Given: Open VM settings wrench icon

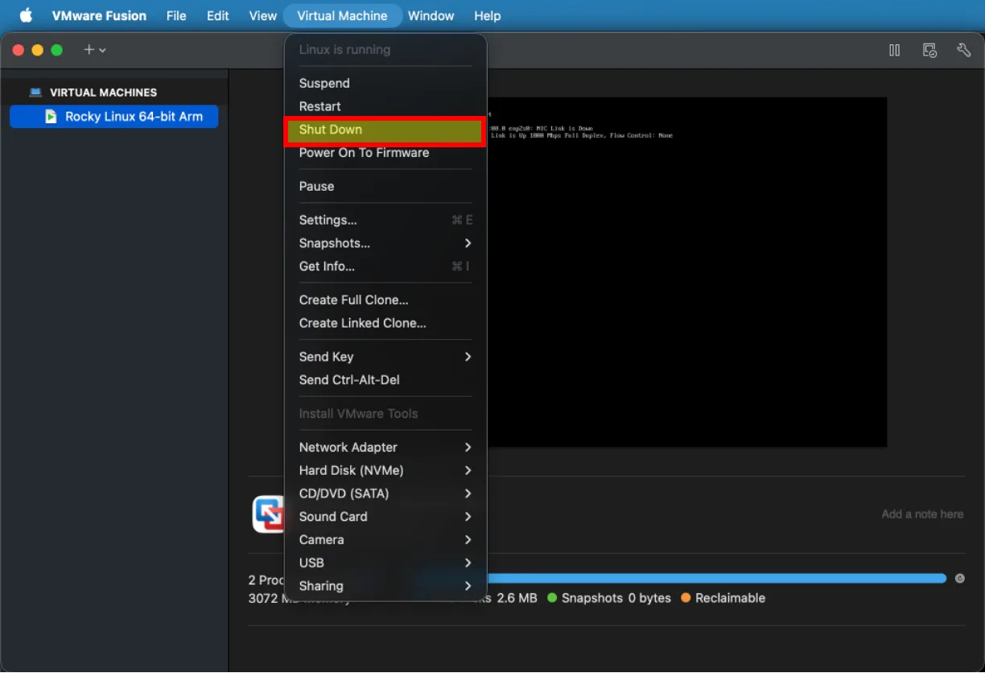Looking at the screenshot, I should click(x=964, y=50).
